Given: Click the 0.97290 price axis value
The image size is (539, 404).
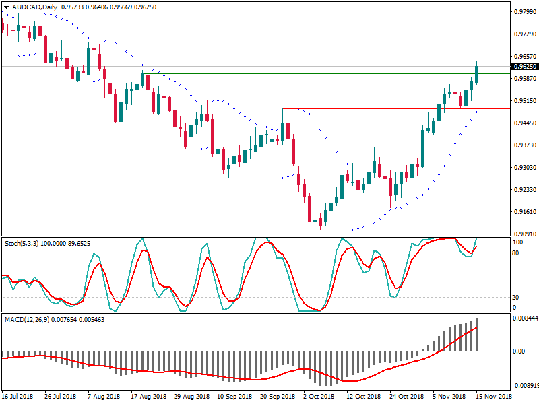Looking at the screenshot, I should point(526,34).
